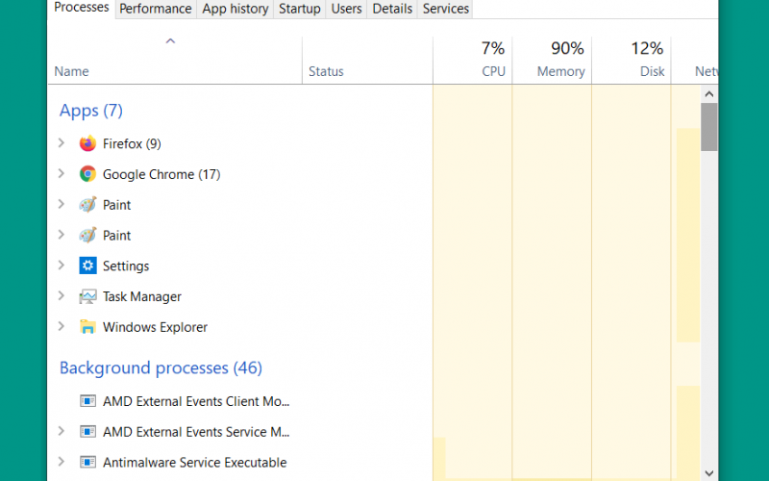The image size is (769, 481).
Task: Select AMD External Events Client Mo... text
Action: pyautogui.click(x=196, y=401)
